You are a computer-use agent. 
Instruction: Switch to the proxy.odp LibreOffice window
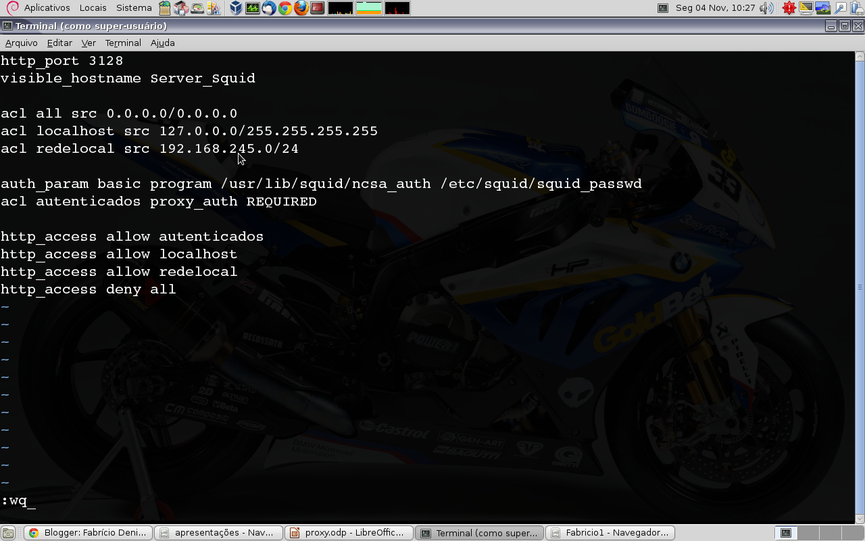pos(349,532)
